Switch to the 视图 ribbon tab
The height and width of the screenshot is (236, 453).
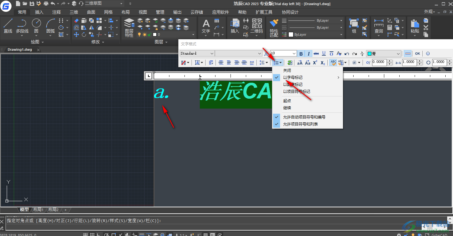143,12
